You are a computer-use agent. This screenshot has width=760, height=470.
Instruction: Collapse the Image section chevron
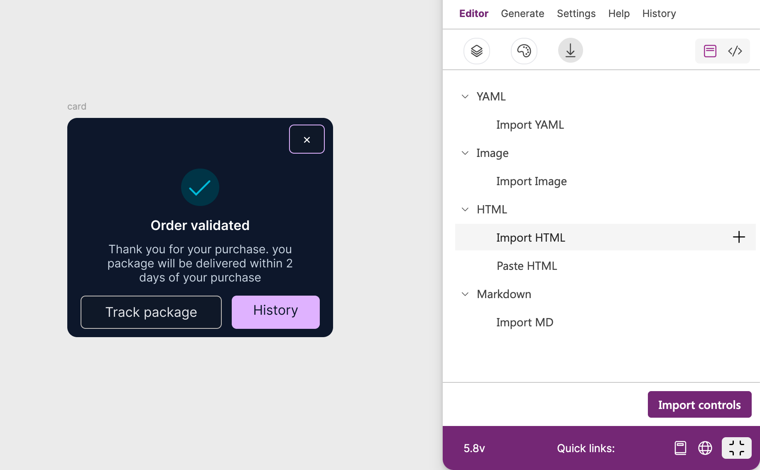coord(465,153)
